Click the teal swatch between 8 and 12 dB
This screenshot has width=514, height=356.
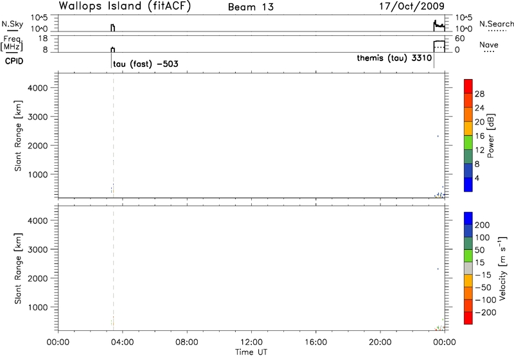point(468,156)
